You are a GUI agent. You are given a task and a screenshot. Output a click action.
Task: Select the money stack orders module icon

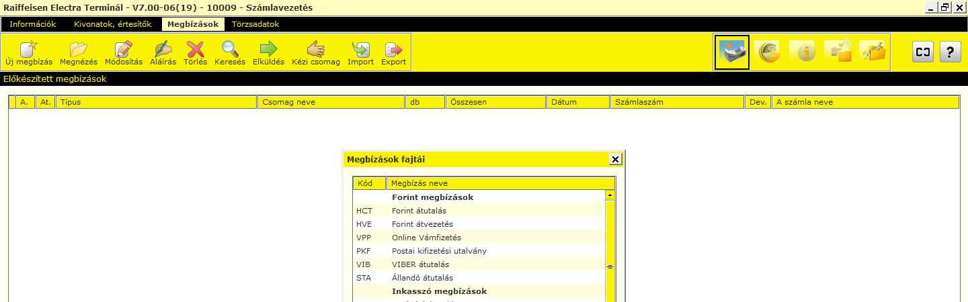732,52
